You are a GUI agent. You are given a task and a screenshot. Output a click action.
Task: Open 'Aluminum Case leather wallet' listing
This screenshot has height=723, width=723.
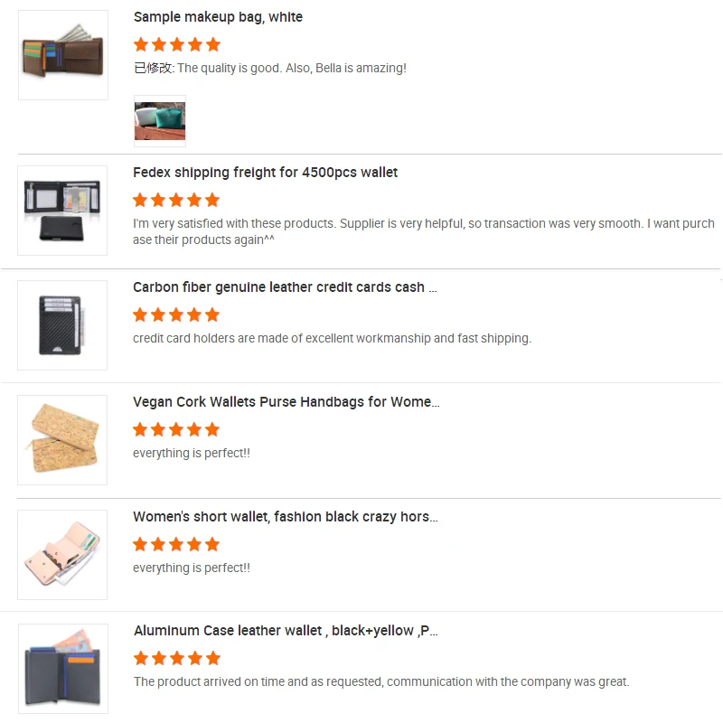click(x=286, y=631)
